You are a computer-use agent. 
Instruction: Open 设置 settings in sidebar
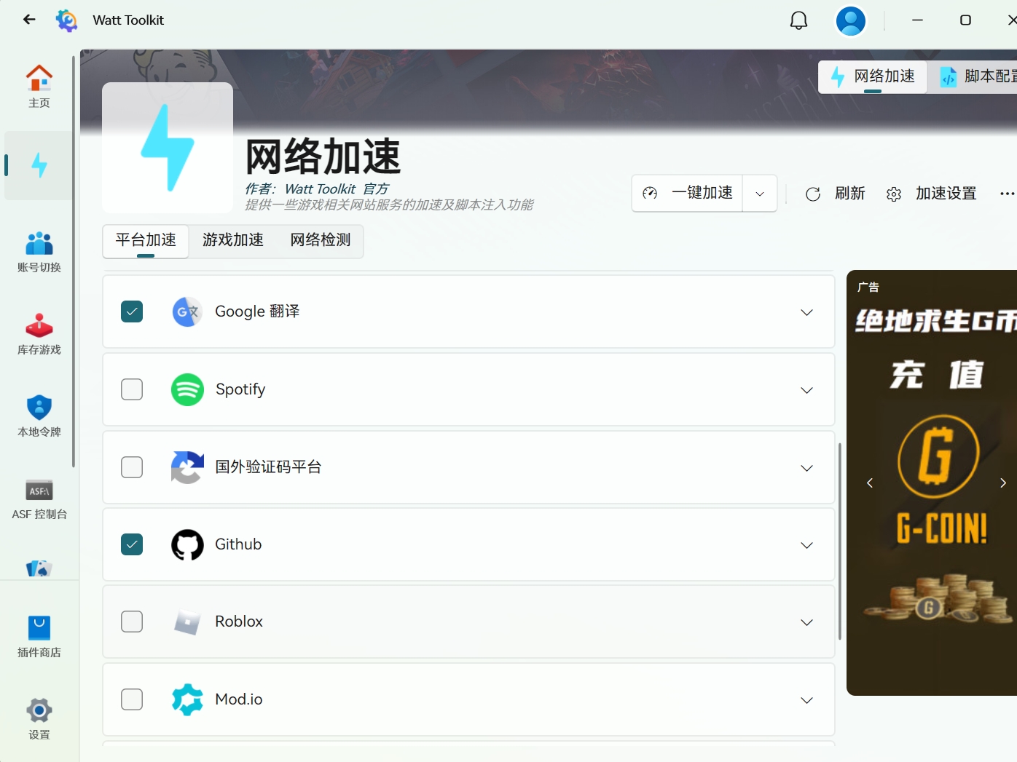tap(39, 719)
